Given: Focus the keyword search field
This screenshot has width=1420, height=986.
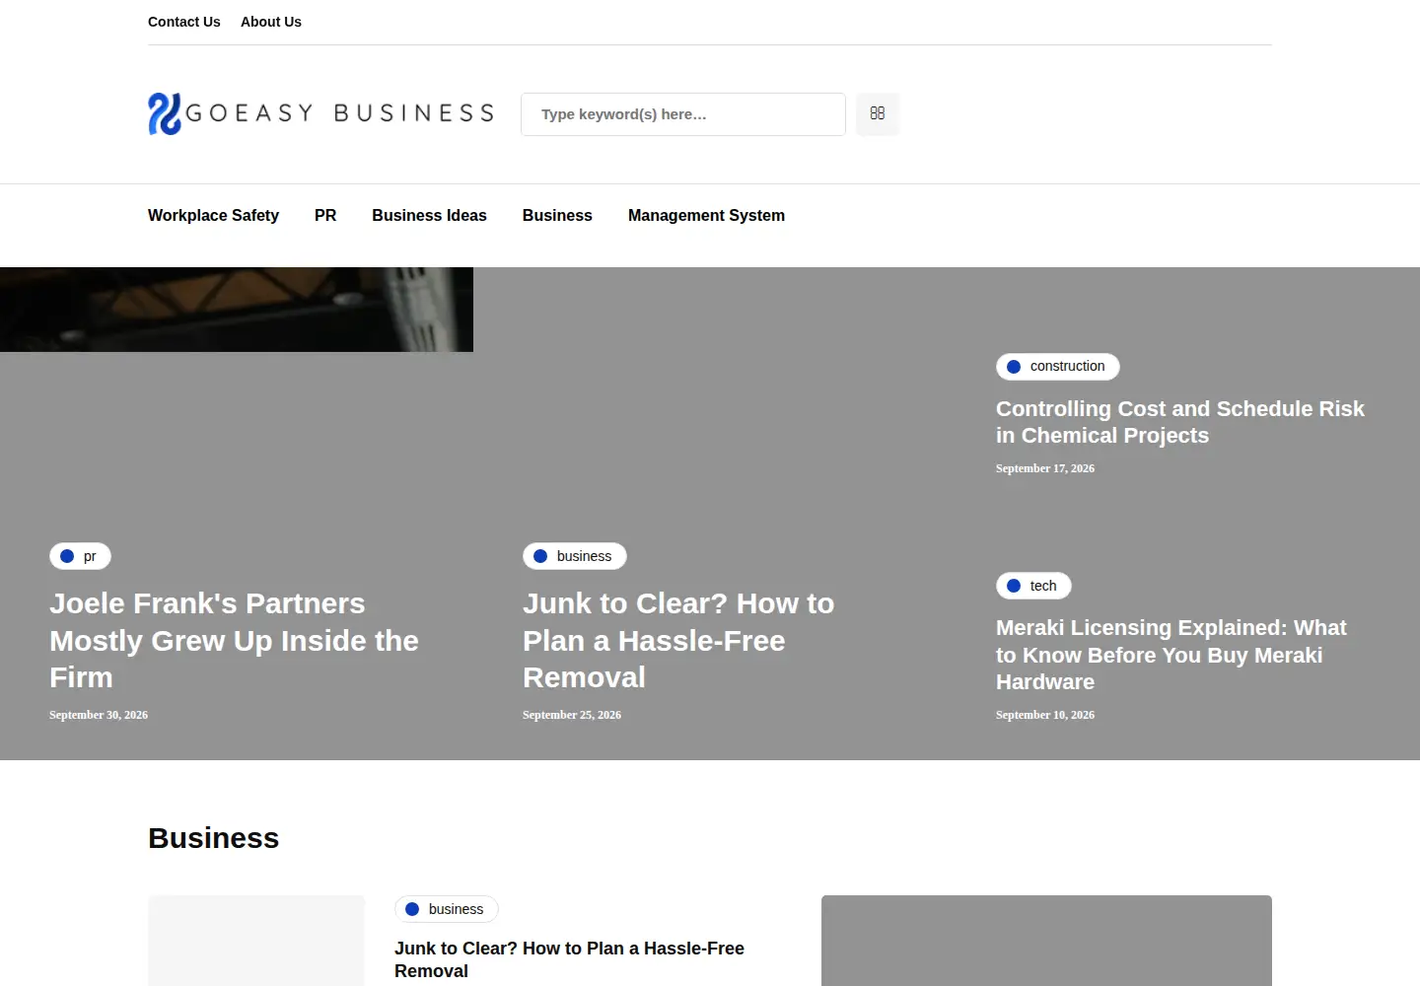Looking at the screenshot, I should (683, 114).
